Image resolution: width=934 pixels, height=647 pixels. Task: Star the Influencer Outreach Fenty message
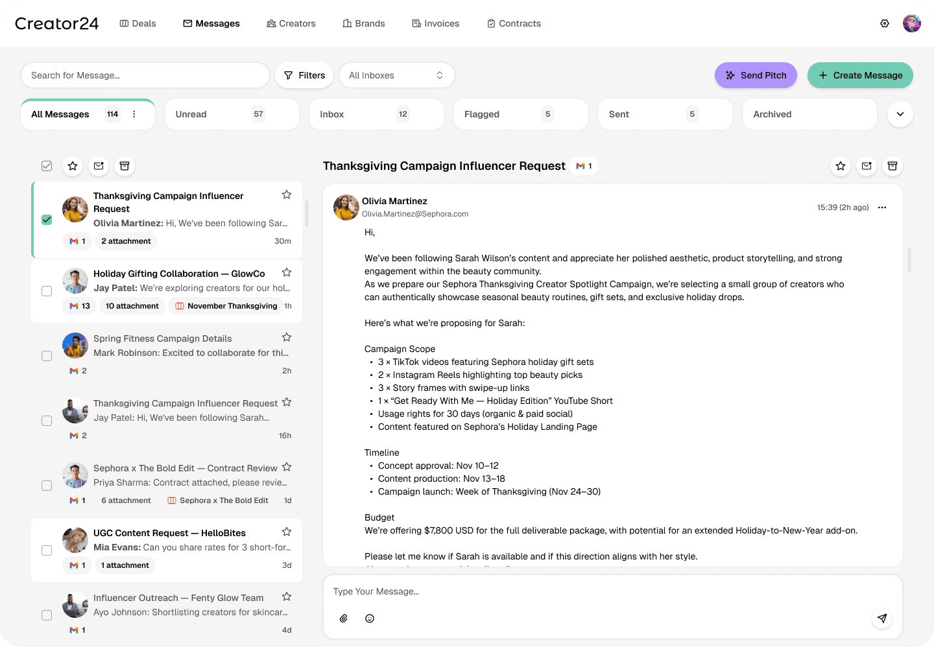[287, 596]
